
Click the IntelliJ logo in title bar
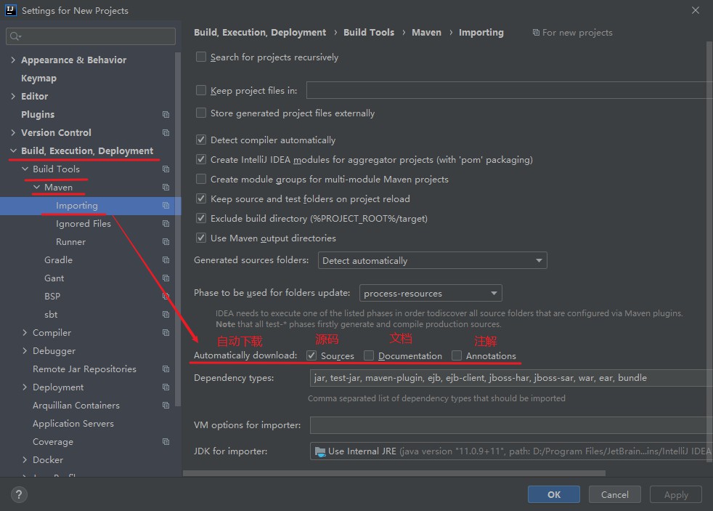[x=10, y=10]
